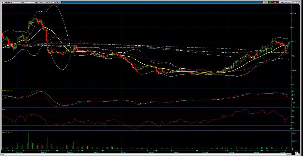Click the red SAT sell button

point(276,2)
